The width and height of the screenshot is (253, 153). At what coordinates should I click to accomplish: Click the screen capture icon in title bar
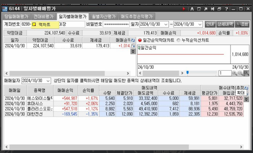199,9
